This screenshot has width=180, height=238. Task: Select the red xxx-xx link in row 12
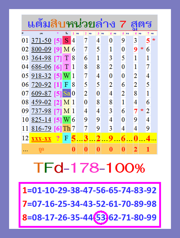point(41,138)
